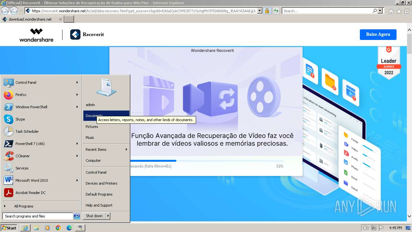Open the Pictures library

106,127
